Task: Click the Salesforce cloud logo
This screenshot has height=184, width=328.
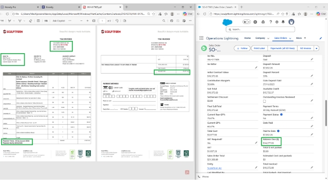Action: tap(227, 22)
